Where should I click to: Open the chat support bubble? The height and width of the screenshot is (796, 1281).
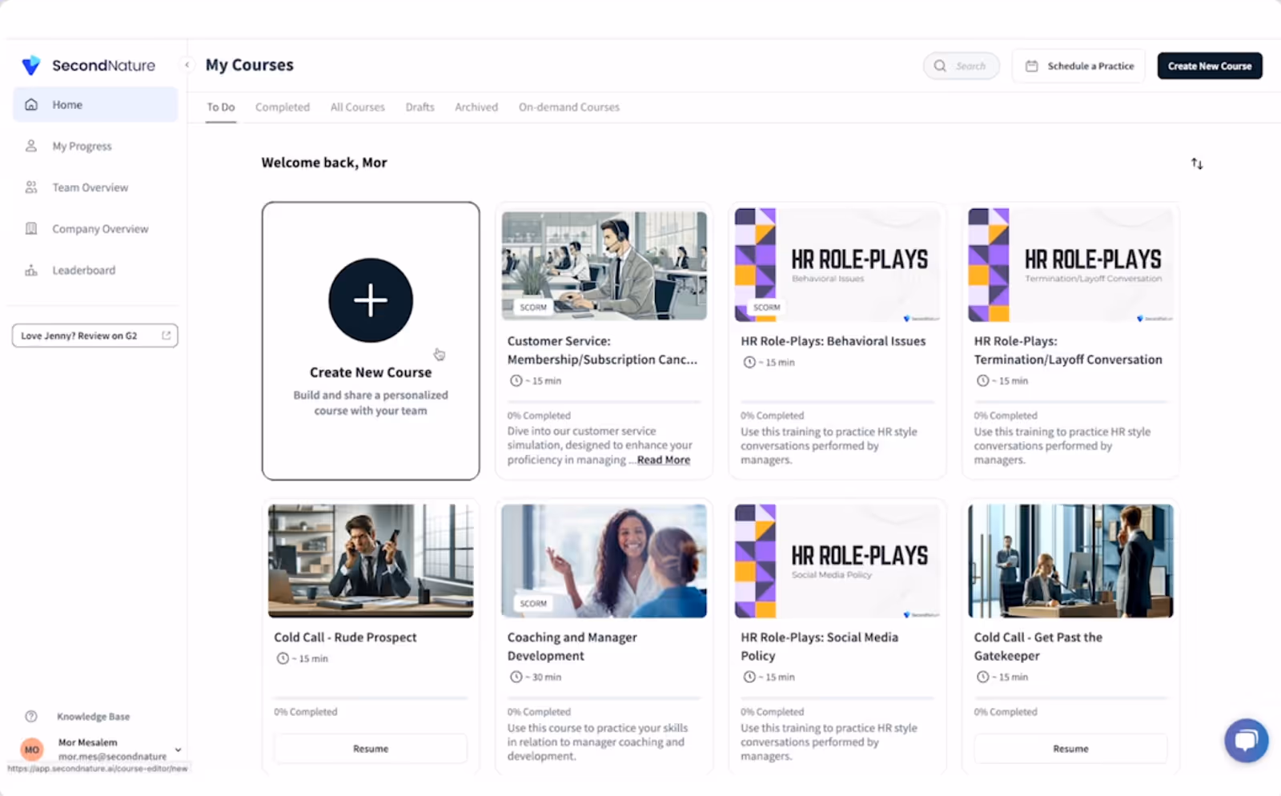[1246, 741]
